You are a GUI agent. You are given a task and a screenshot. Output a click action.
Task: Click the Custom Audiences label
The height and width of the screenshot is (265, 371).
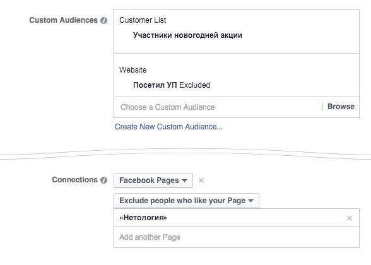click(63, 20)
